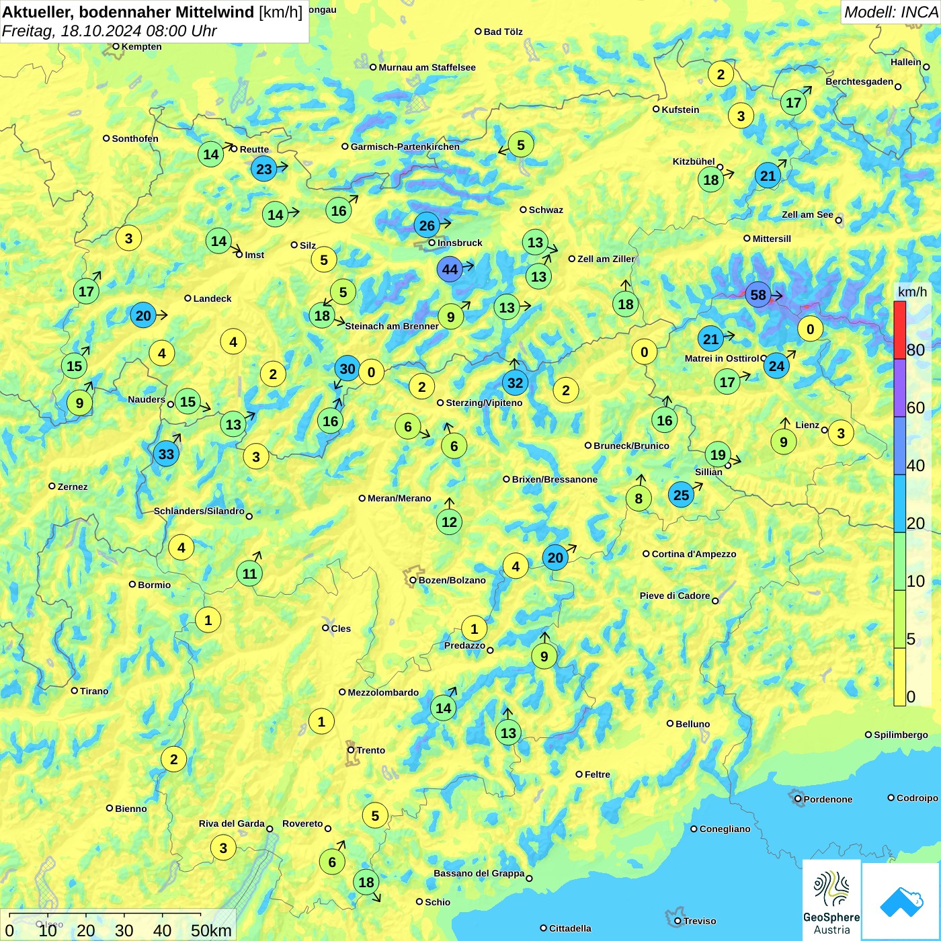
Task: Click the Garmisch-Partenkirchen label
Action: tap(405, 147)
